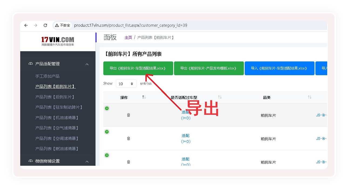Delete the second row using trash icon
This screenshot has width=348, height=190.
tap(128, 139)
